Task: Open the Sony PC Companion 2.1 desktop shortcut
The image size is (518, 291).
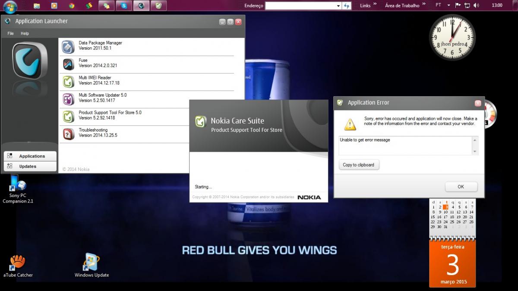Action: tap(18, 189)
